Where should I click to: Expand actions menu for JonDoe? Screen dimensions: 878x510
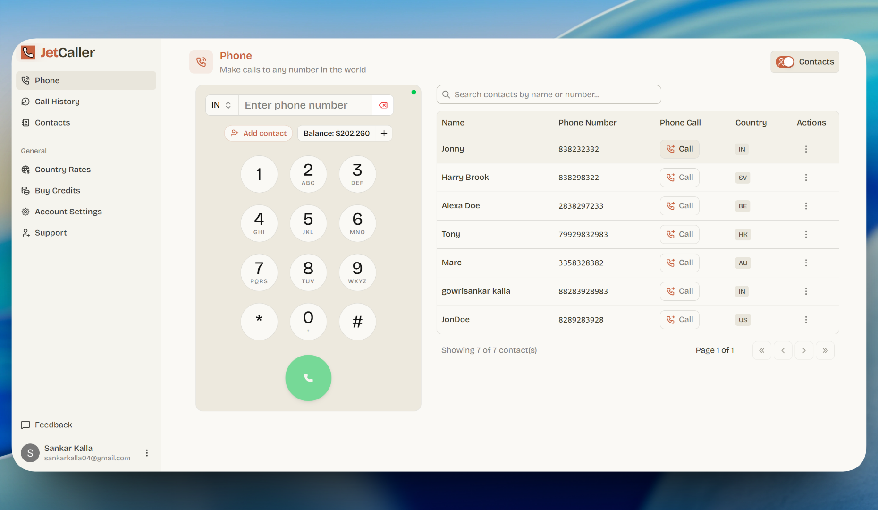point(806,320)
